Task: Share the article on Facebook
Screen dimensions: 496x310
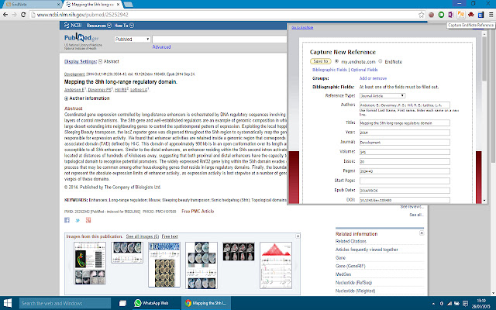Action: point(67,221)
